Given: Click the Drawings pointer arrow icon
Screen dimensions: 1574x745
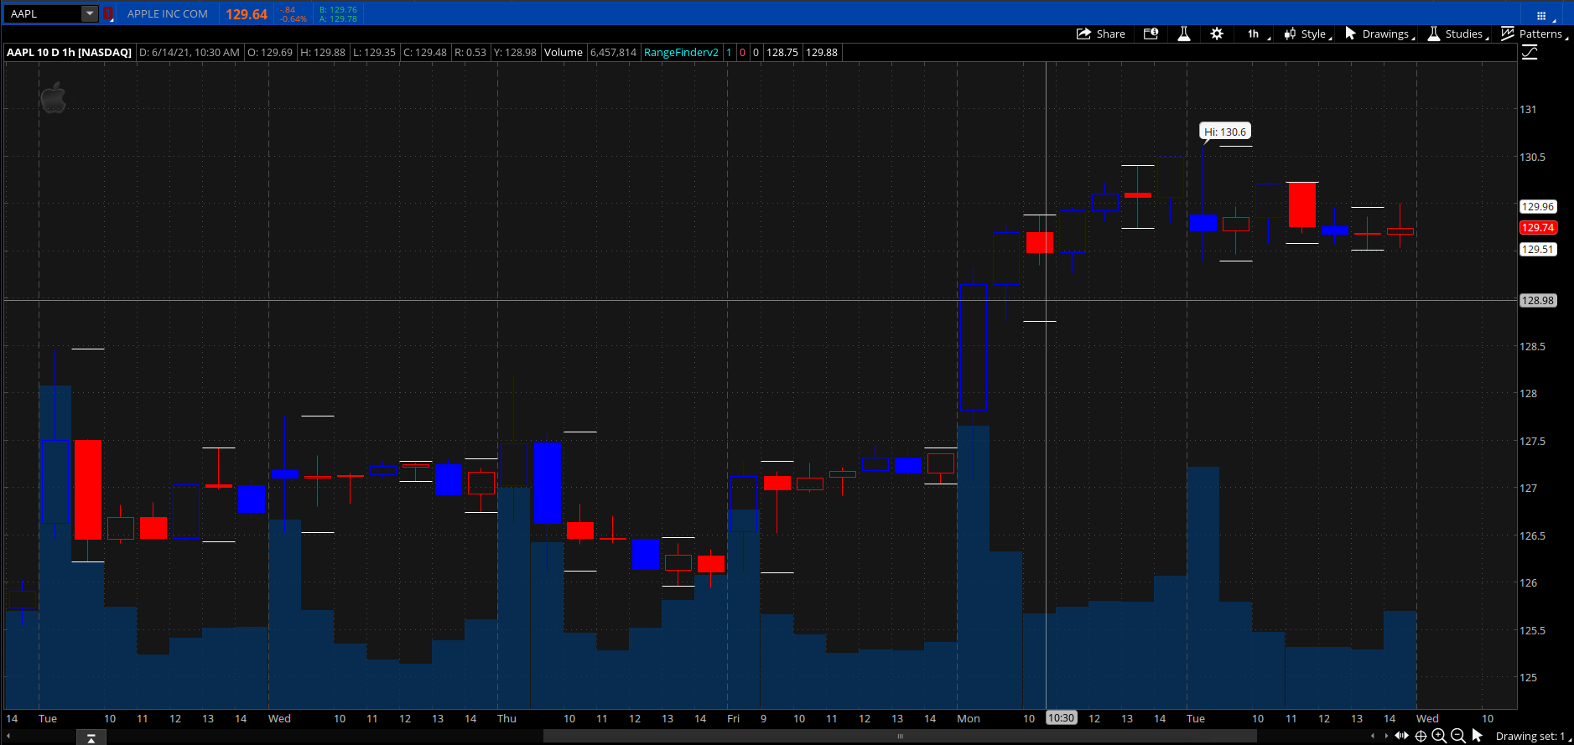Looking at the screenshot, I should [1350, 34].
